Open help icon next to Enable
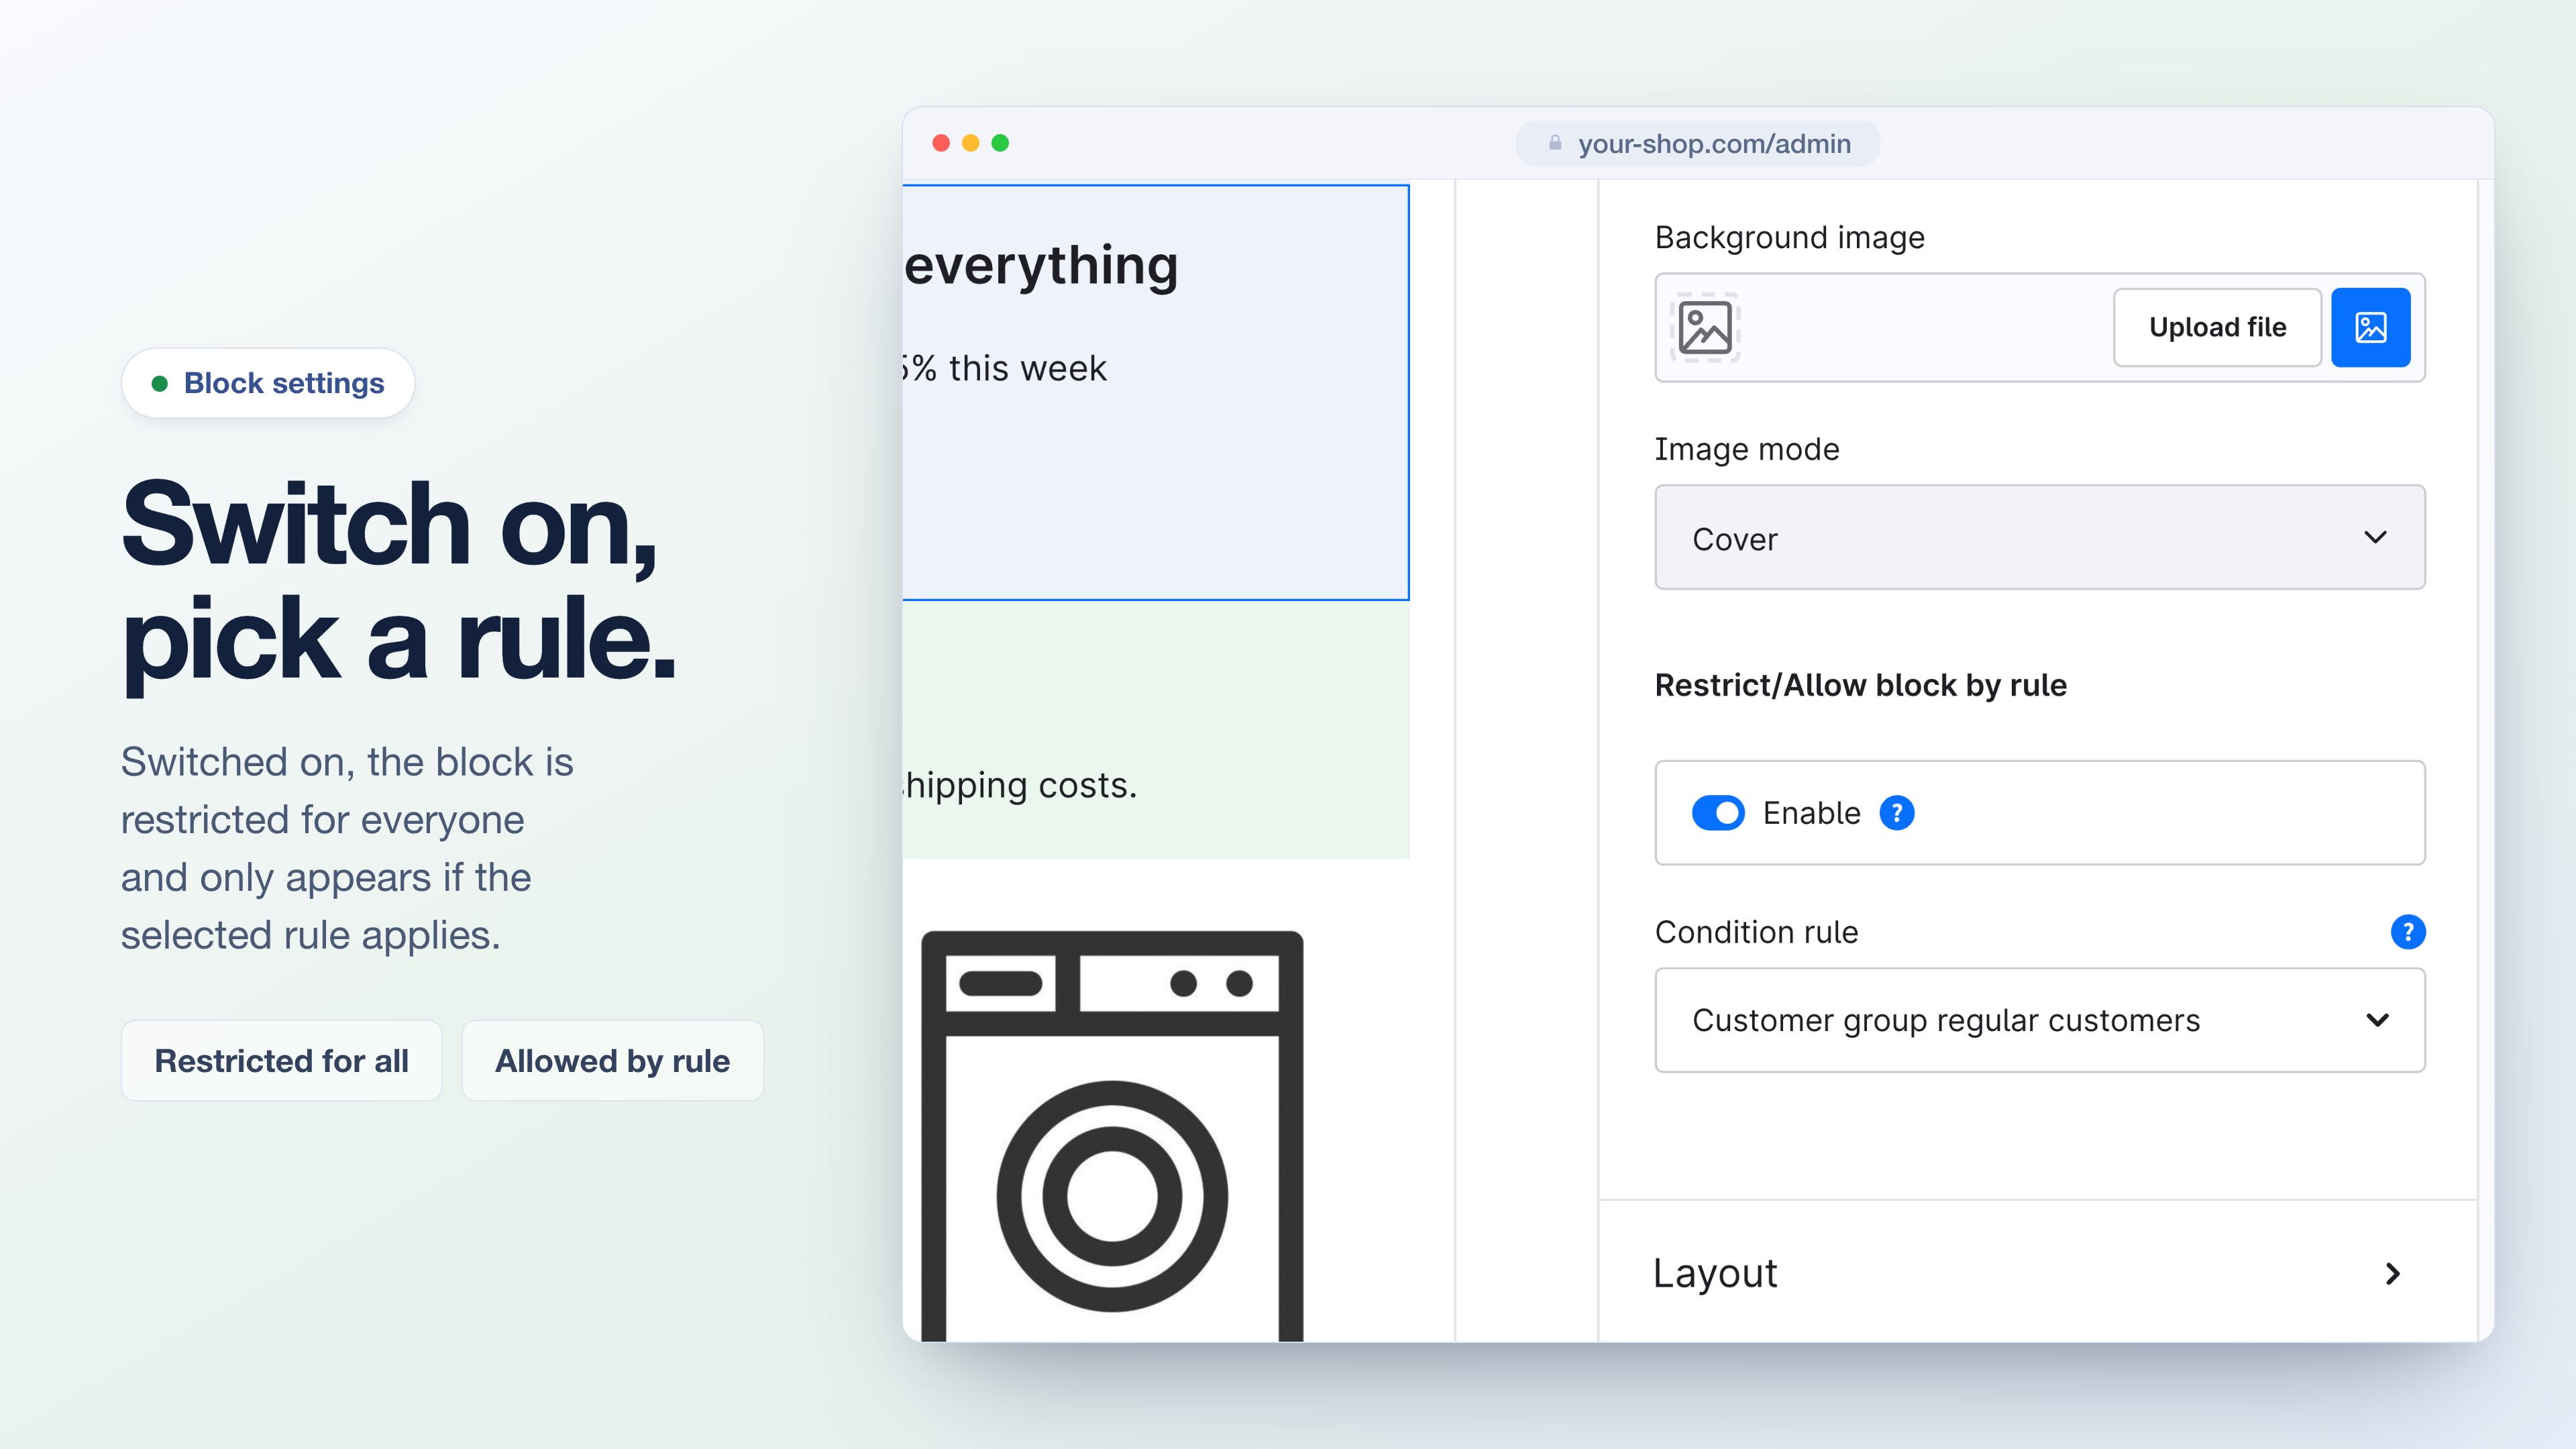 click(1897, 813)
